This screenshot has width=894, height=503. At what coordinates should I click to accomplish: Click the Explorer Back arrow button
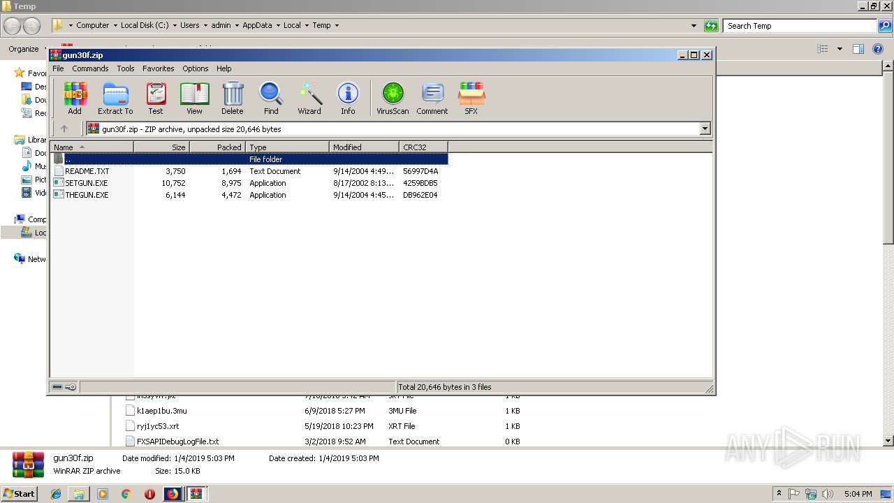(13, 26)
